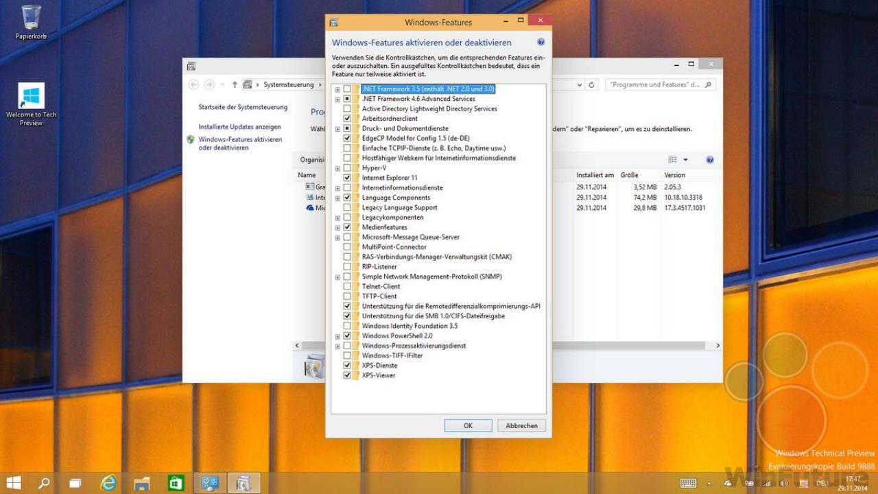
Task: Click help icon in Programme und Features window
Action: [710, 159]
